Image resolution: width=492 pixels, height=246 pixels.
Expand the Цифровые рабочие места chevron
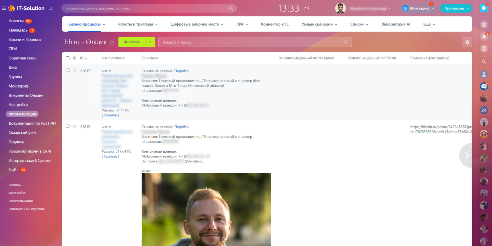click(222, 24)
